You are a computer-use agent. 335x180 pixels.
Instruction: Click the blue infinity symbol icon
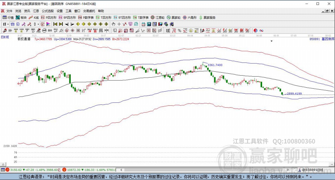pos(261,30)
